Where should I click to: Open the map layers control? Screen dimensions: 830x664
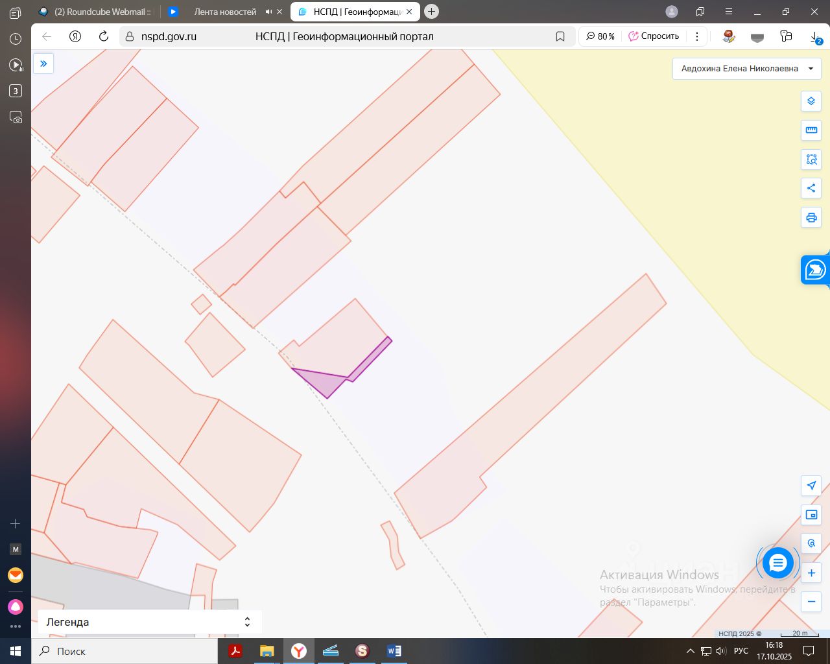[811, 101]
